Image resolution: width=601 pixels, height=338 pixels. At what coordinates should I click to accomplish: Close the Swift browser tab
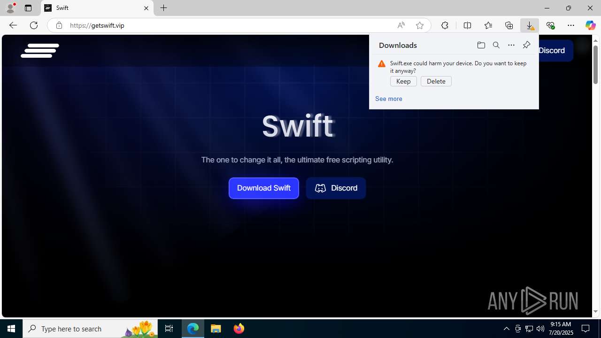[x=146, y=8]
